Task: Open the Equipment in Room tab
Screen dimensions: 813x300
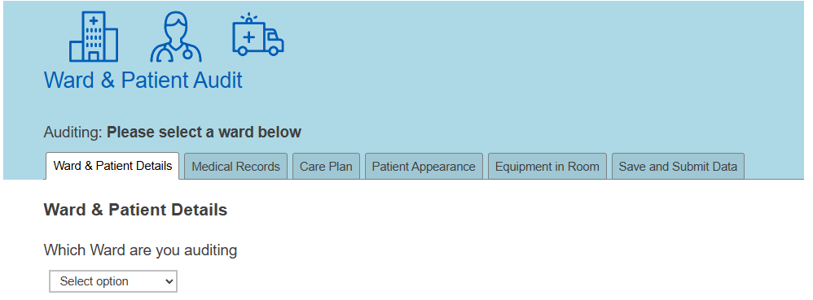Action: 547,167
